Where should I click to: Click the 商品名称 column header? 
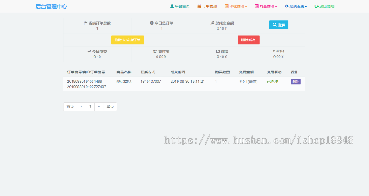[x=124, y=72]
